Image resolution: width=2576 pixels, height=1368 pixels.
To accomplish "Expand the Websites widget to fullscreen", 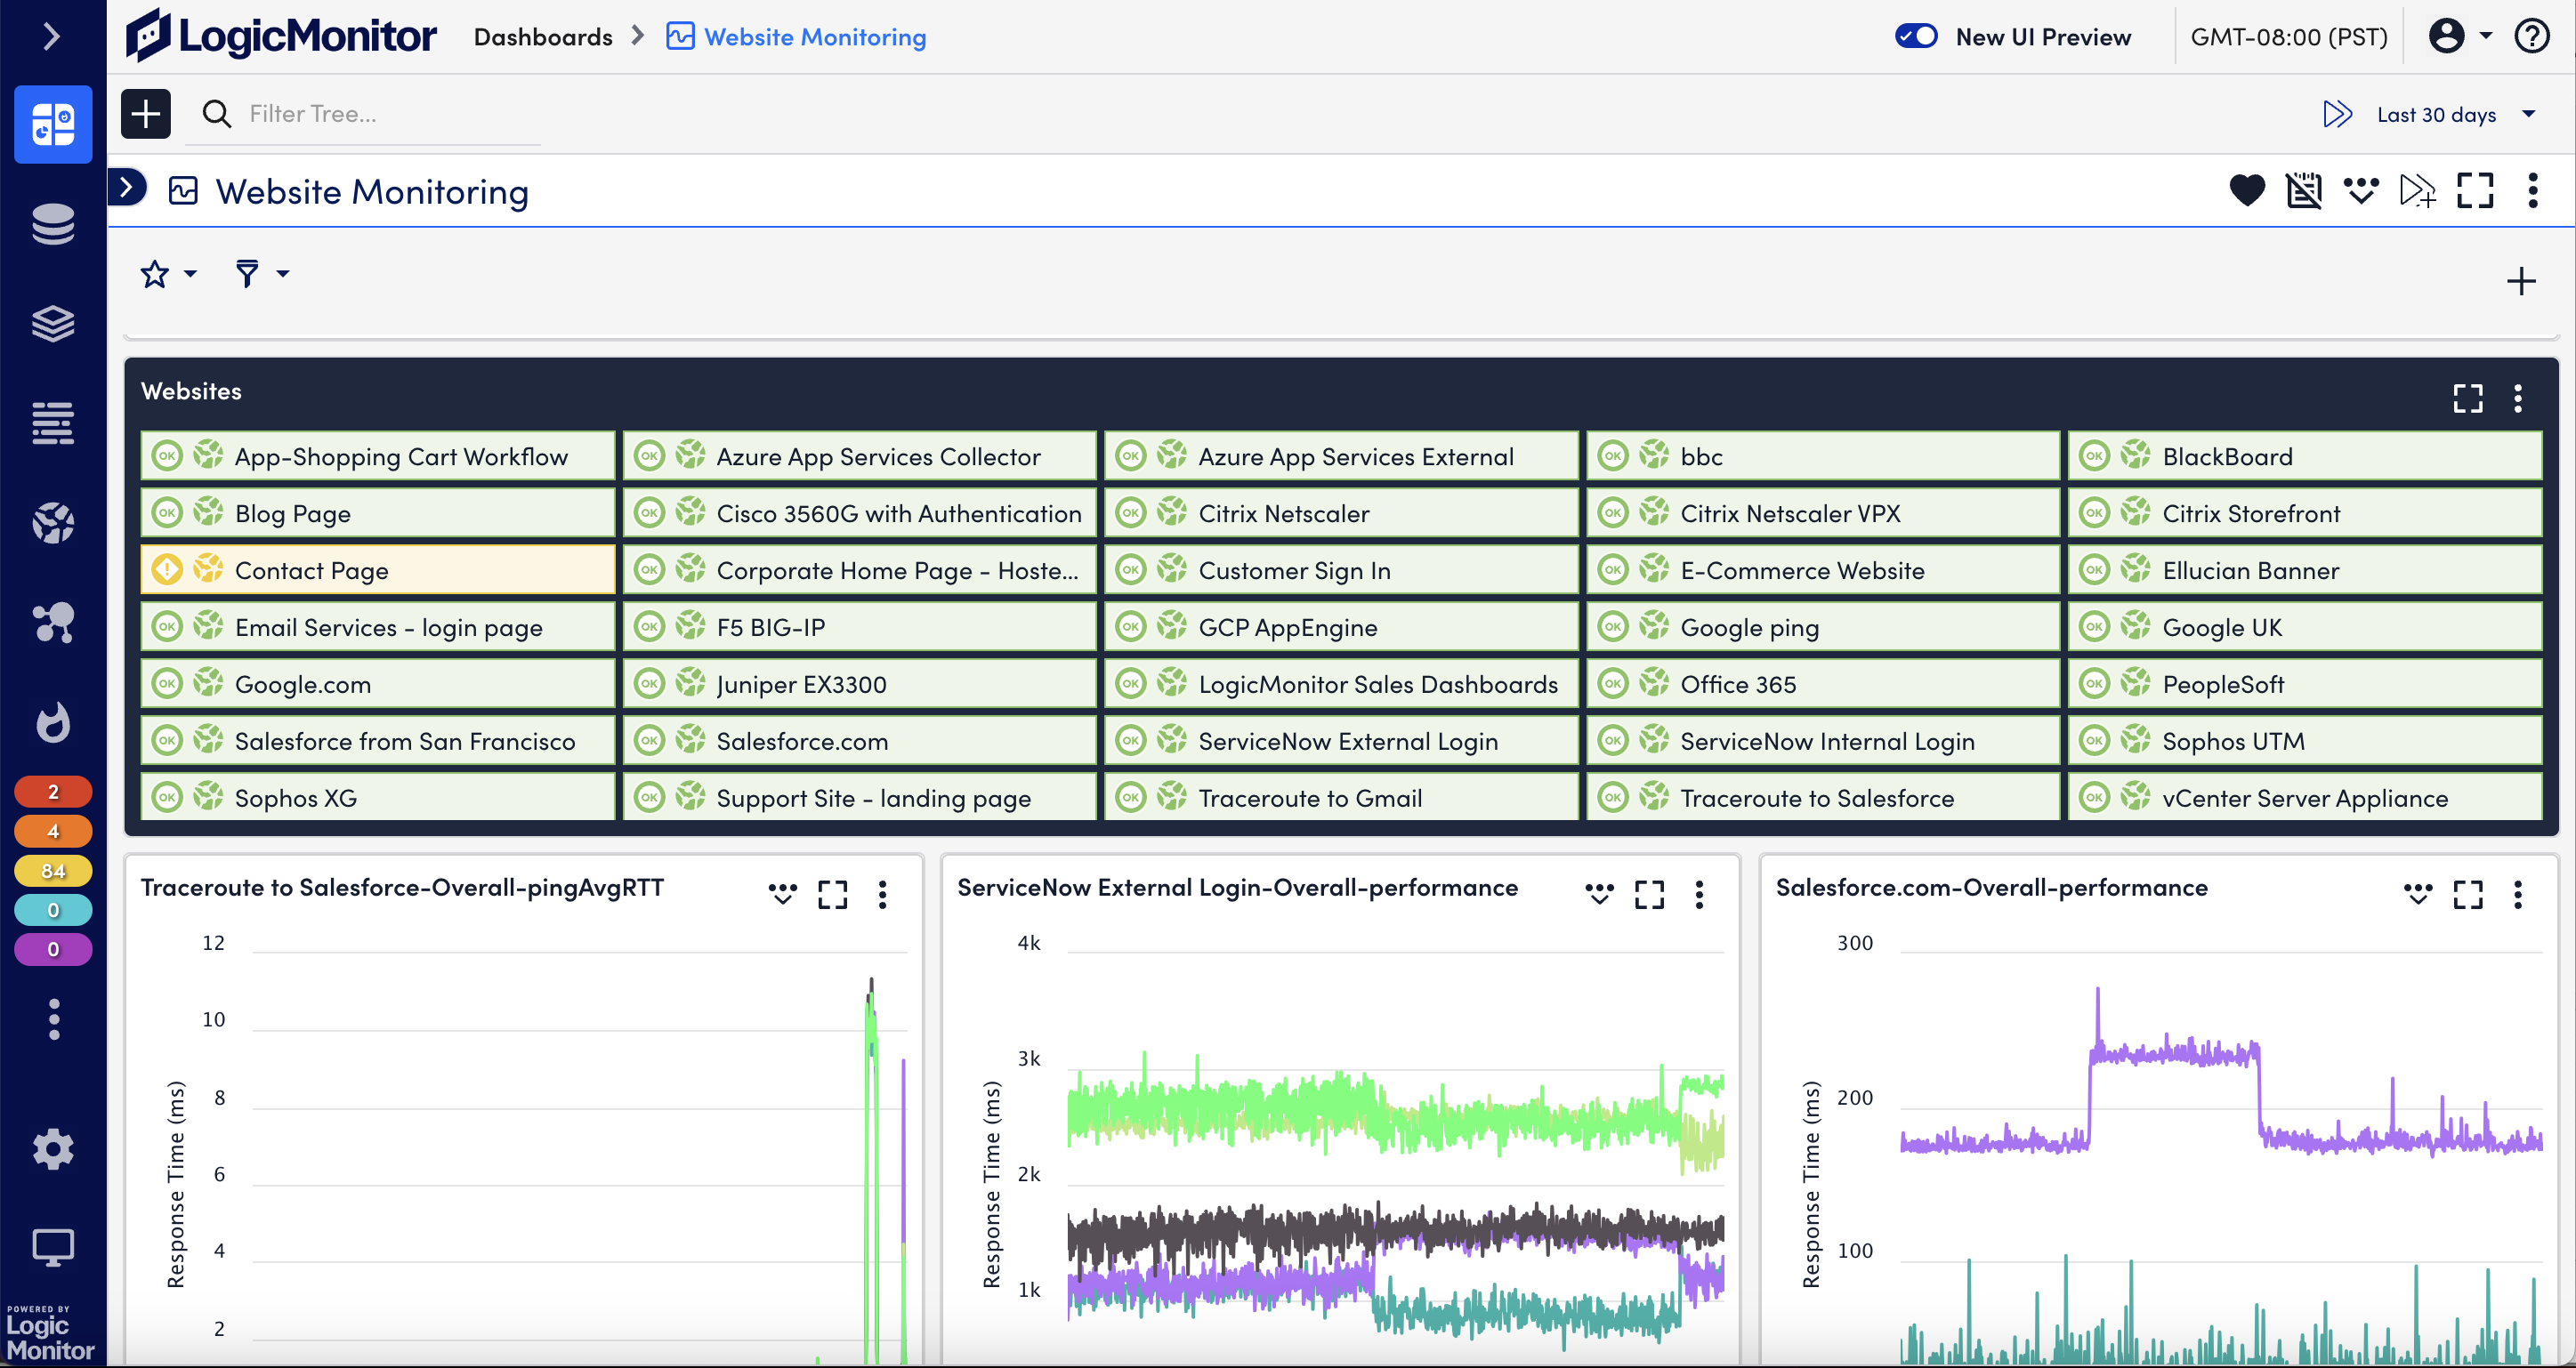I will tap(2467, 398).
